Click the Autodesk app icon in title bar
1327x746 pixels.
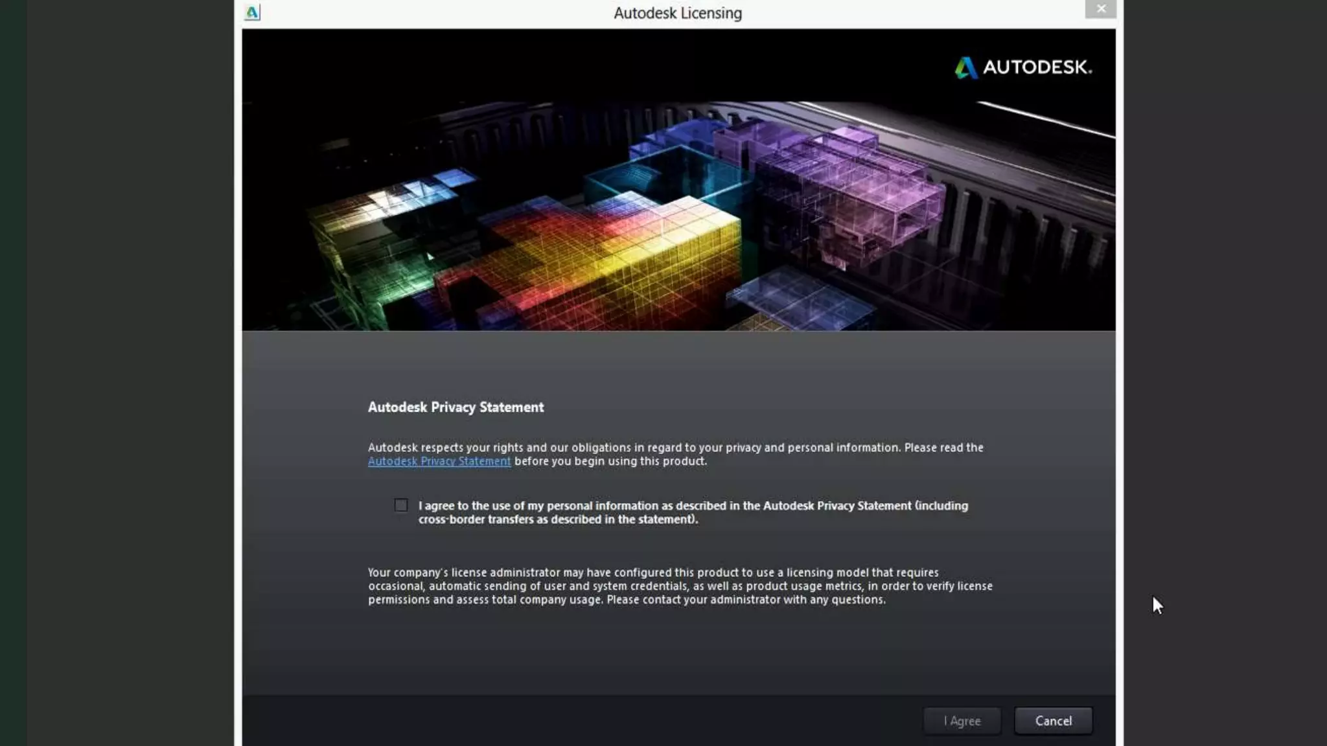click(x=252, y=12)
